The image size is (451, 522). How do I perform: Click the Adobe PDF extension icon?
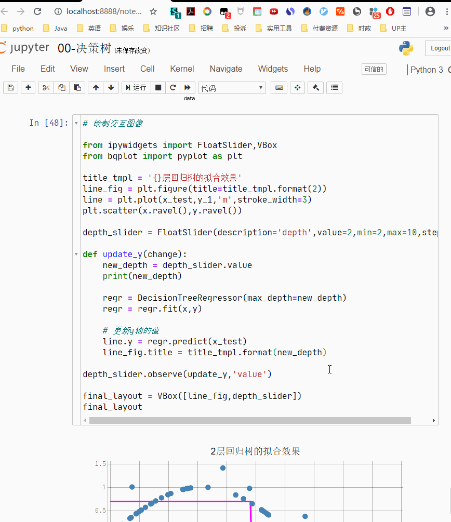click(x=191, y=11)
